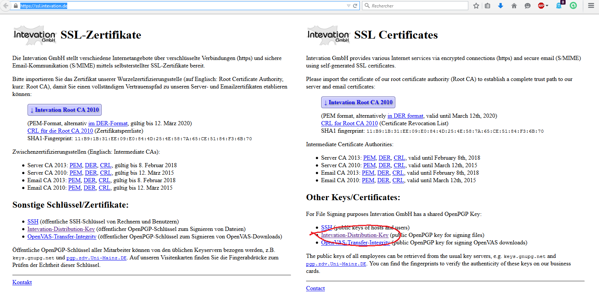Viewport: 599px width, 307px height.
Task: Click DER link, Server CA 2013 valid until February
Action: 385,158
